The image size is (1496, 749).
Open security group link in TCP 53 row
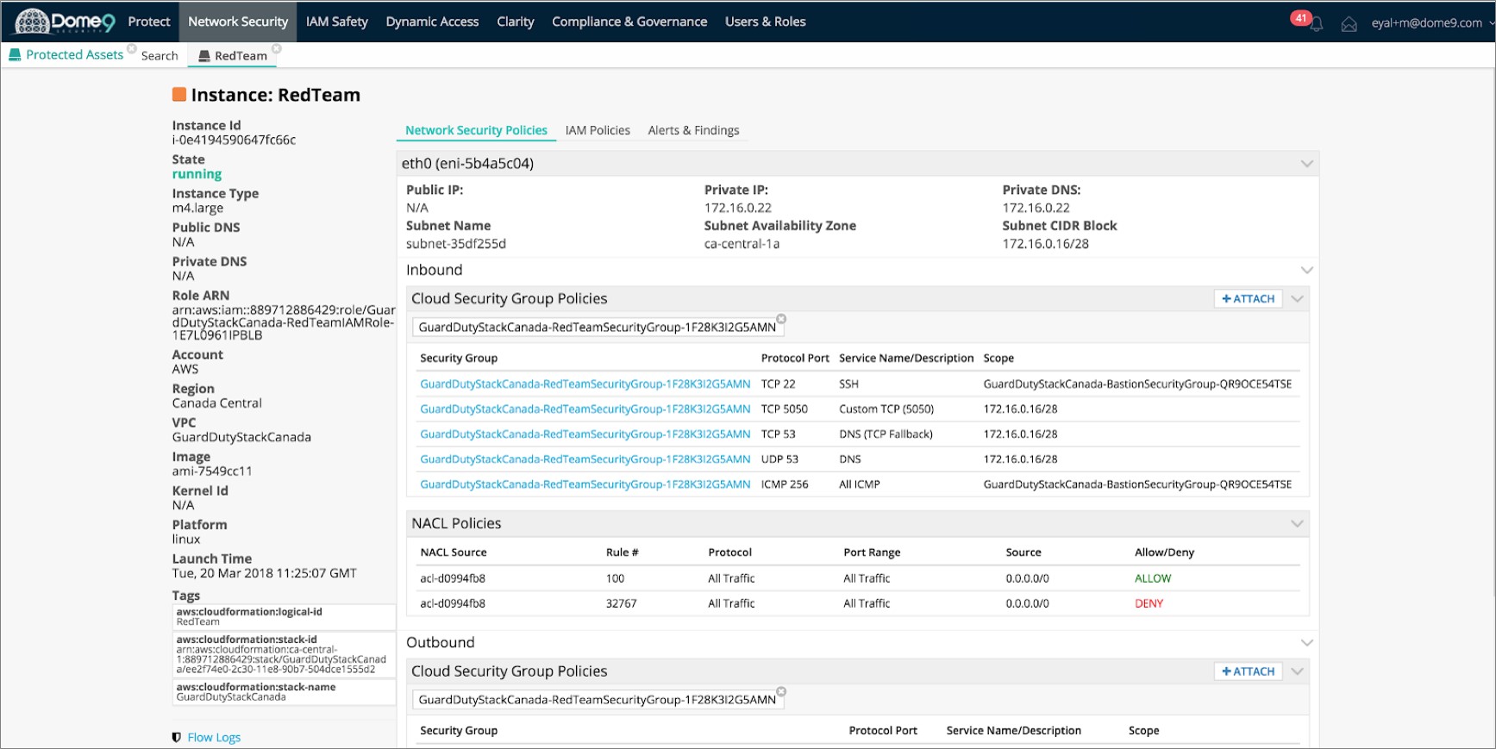[585, 434]
